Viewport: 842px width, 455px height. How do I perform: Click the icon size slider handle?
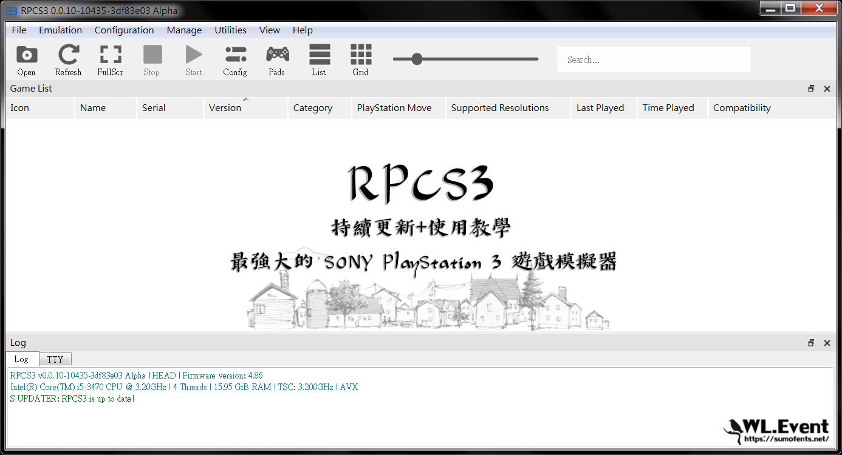[417, 59]
